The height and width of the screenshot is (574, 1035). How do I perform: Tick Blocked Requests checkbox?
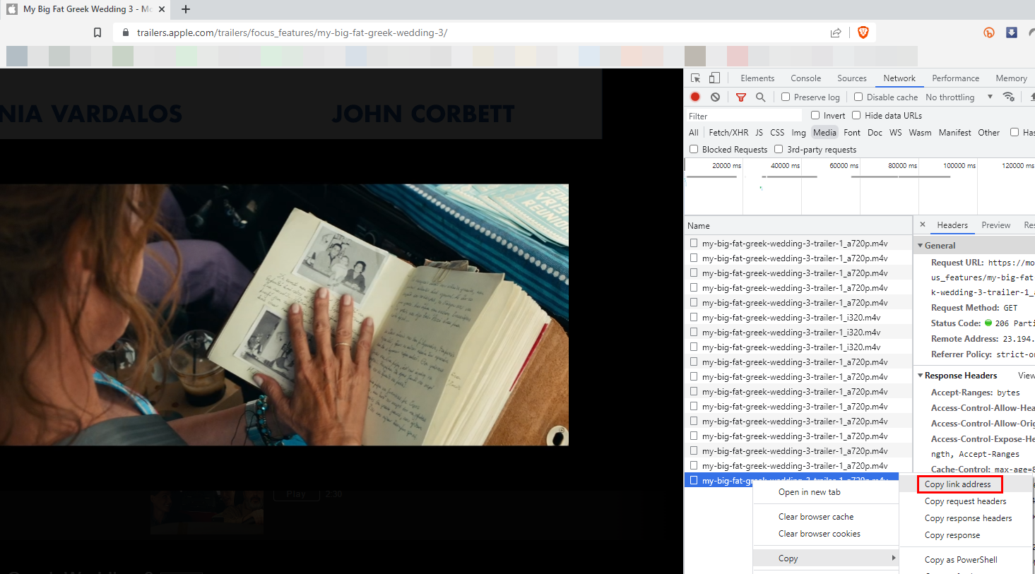point(694,149)
